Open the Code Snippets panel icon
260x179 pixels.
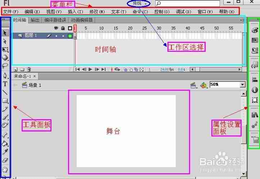click(x=255, y=65)
